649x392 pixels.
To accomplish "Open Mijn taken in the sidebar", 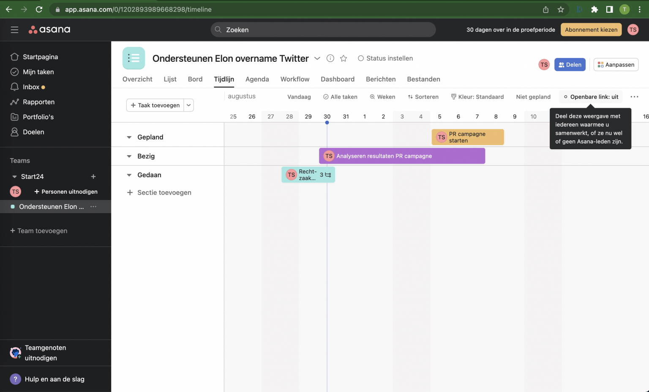I will pos(38,71).
